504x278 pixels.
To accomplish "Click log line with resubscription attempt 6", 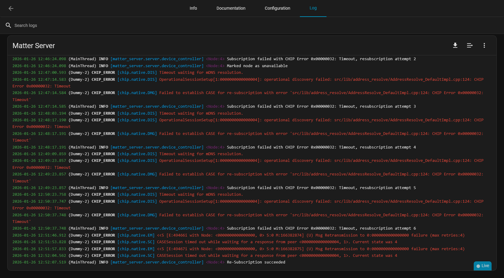I will coord(321,228).
